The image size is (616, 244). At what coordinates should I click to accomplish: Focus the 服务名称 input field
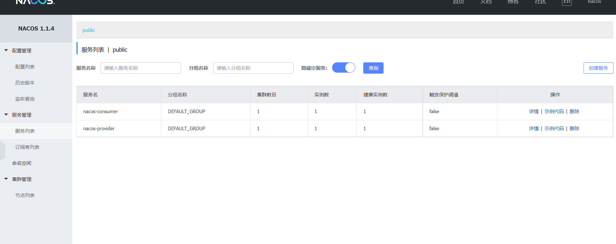pyautogui.click(x=141, y=68)
